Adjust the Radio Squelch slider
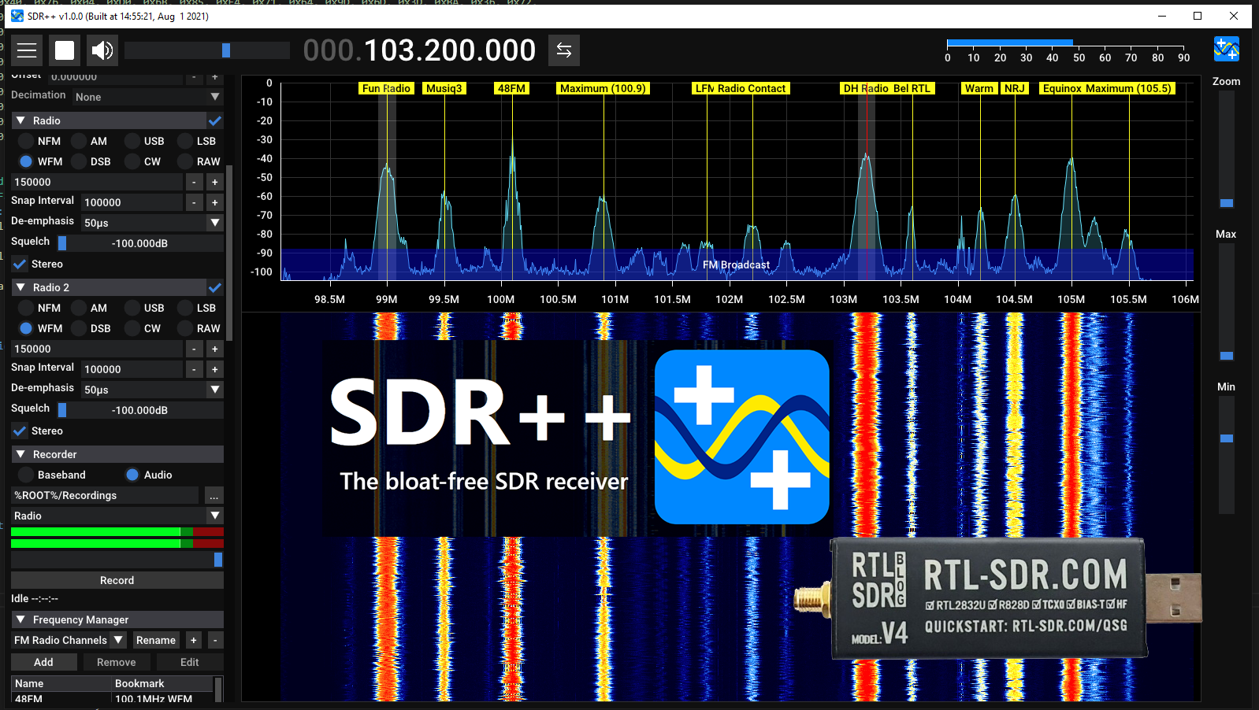The width and height of the screenshot is (1259, 710). (x=139, y=243)
